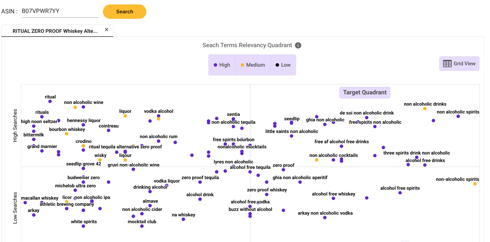
Task: Toggle Low relevancy legend filter
Action: point(283,65)
